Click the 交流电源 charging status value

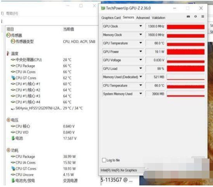click(70, 180)
